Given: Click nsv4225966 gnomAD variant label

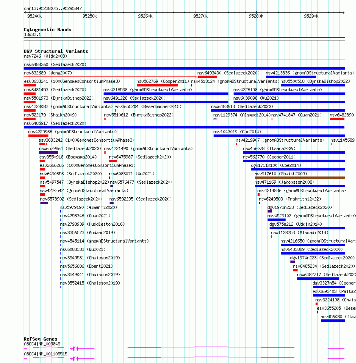Looking at the screenshot, I should [72, 132].
